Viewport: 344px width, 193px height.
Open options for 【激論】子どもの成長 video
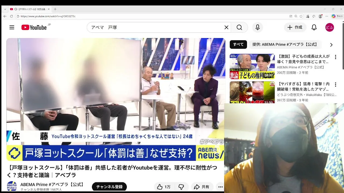[x=335, y=57]
